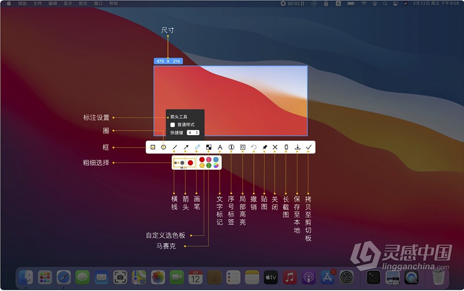The image size is (464, 291).
Task: Open the App Store from the Dock
Action: (327, 277)
